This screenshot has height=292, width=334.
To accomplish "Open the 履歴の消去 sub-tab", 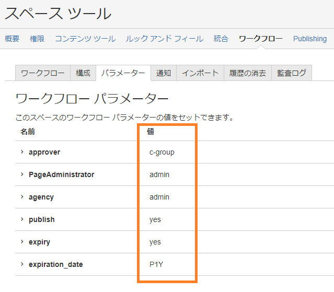I will tap(248, 73).
